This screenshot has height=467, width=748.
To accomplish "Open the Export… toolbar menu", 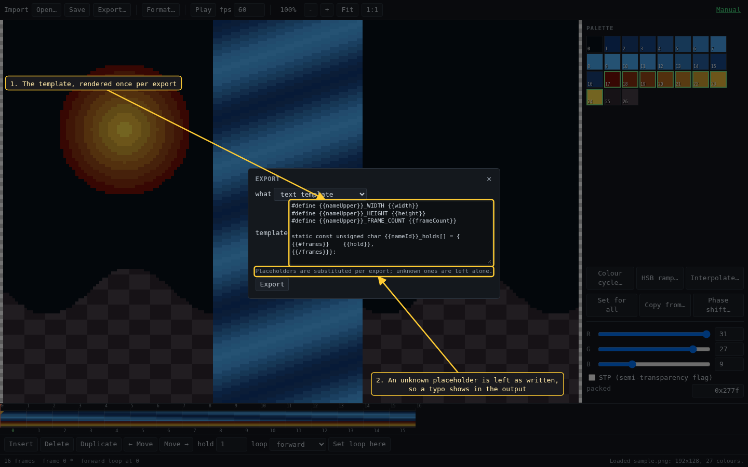I will coord(112,10).
